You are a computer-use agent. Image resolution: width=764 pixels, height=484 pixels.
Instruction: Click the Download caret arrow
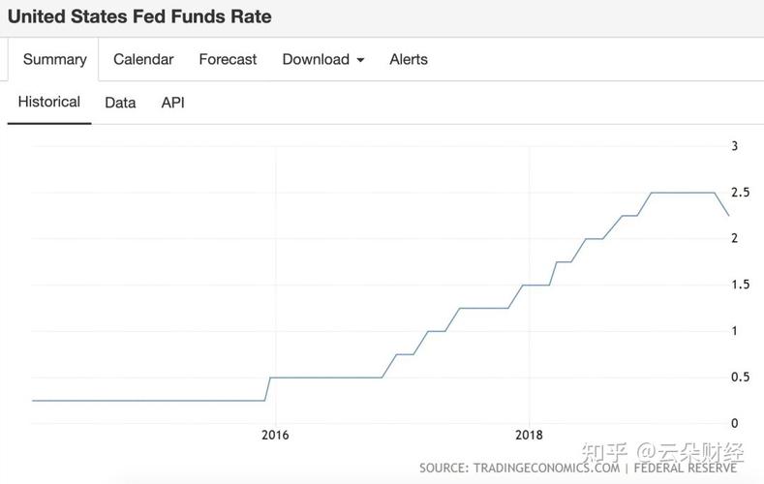[x=360, y=60]
